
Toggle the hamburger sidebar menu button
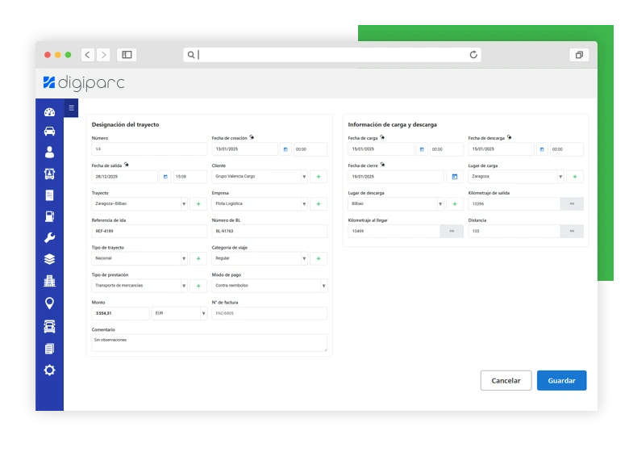click(71, 108)
